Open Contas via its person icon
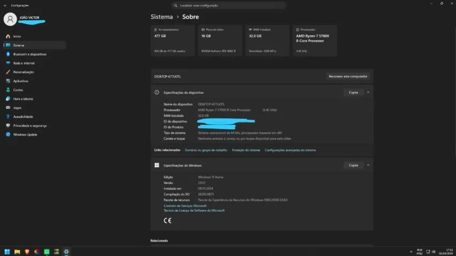Image resolution: width=456 pixels, height=256 pixels. 8,90
